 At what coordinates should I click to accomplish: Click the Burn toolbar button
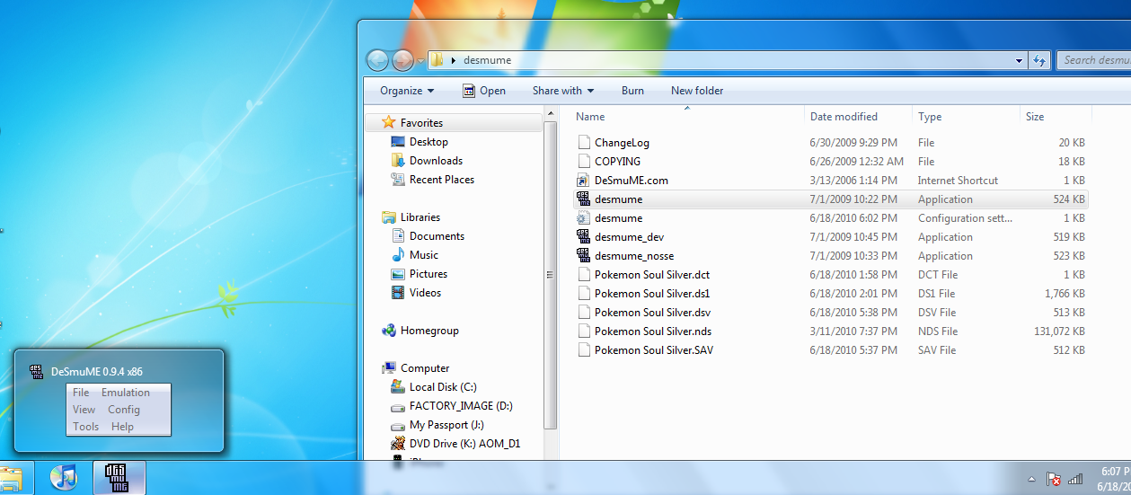click(632, 91)
